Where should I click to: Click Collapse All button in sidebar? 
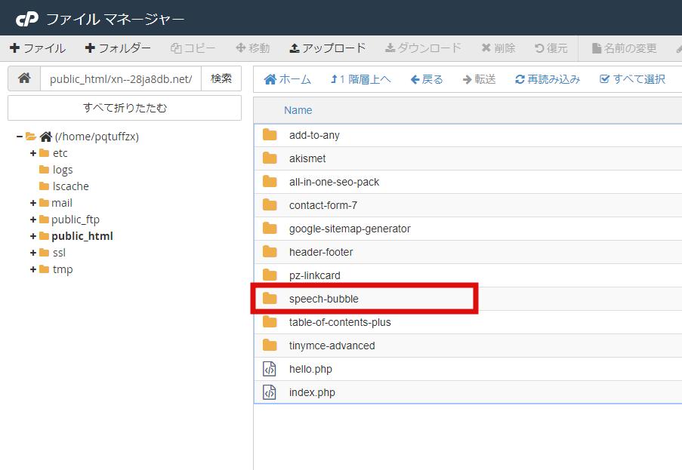click(x=125, y=108)
